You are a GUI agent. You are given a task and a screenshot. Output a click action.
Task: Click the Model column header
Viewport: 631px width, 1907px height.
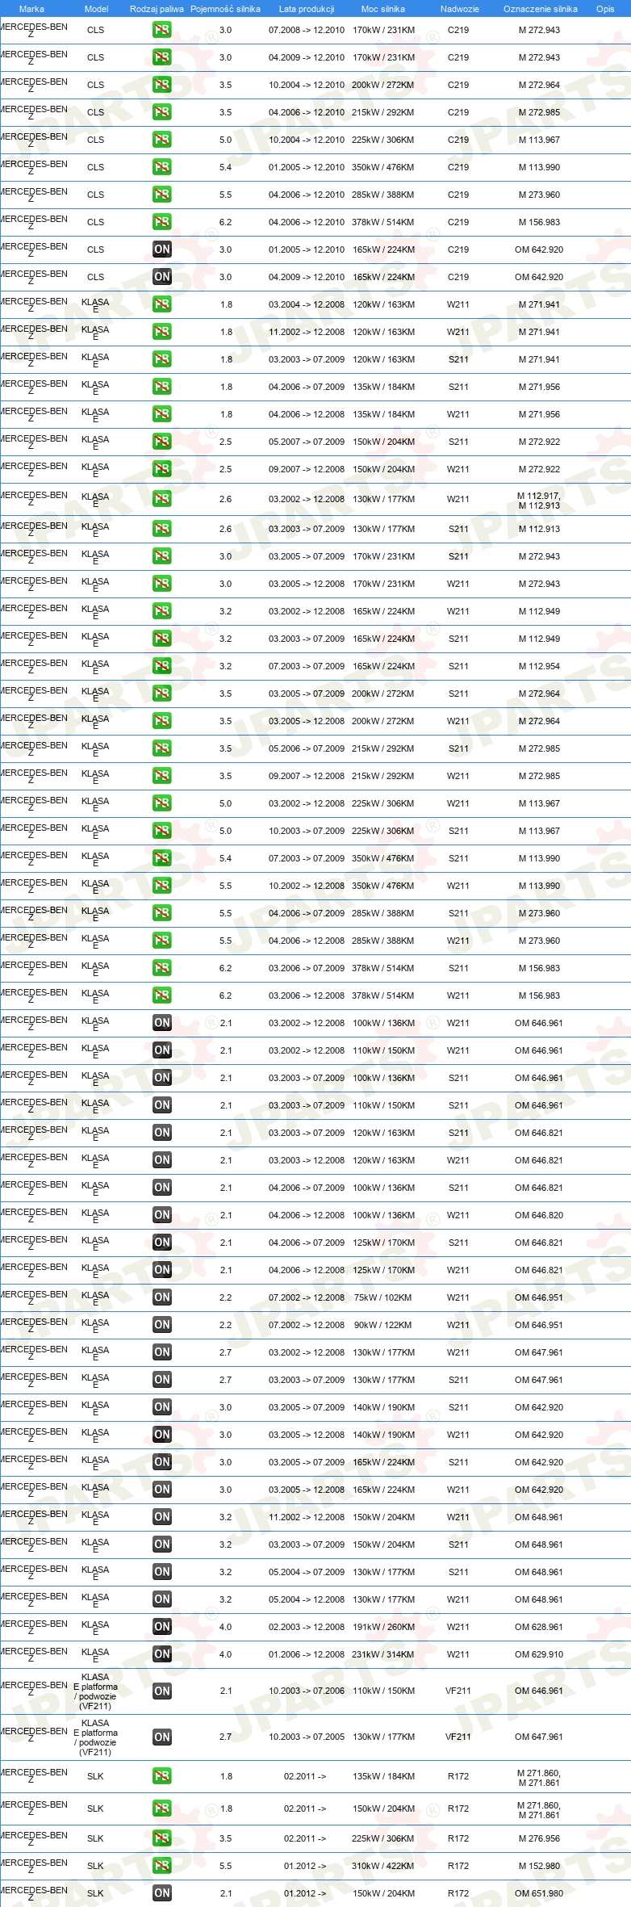click(x=96, y=9)
